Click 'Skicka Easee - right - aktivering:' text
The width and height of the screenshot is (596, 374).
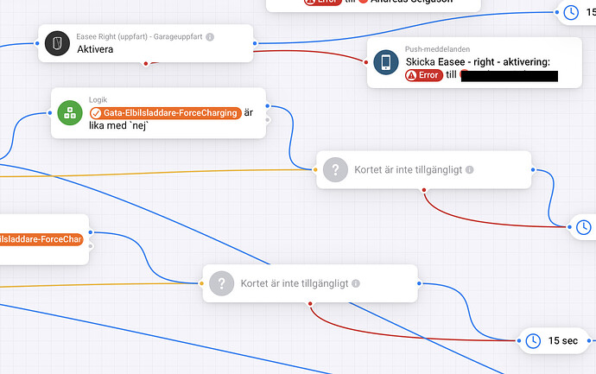click(478, 62)
